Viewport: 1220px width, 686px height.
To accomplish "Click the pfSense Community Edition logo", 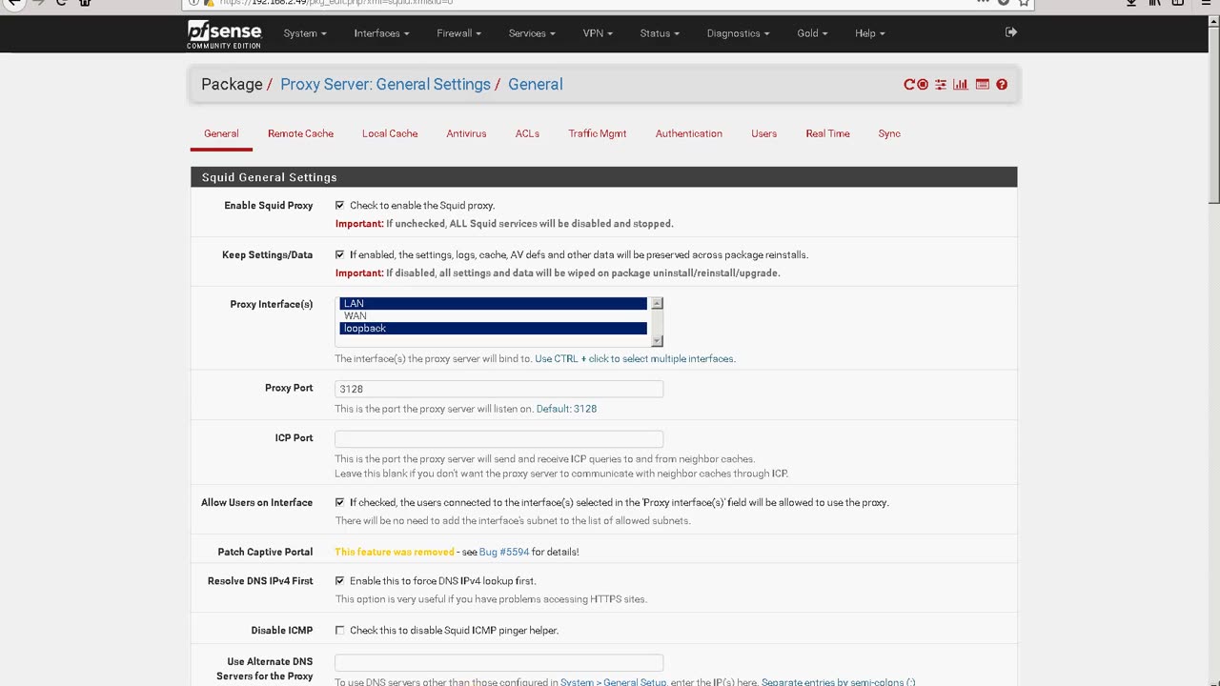I will pos(224,34).
